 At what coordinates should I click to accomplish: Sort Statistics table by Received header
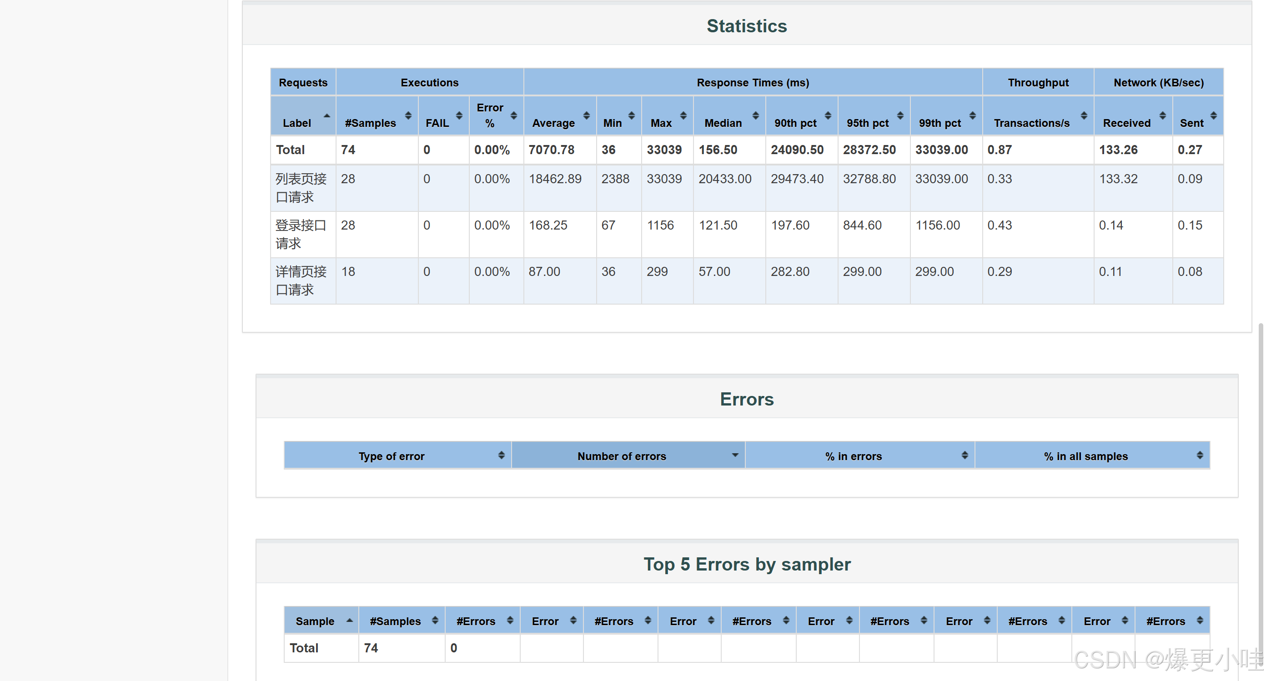[1126, 123]
